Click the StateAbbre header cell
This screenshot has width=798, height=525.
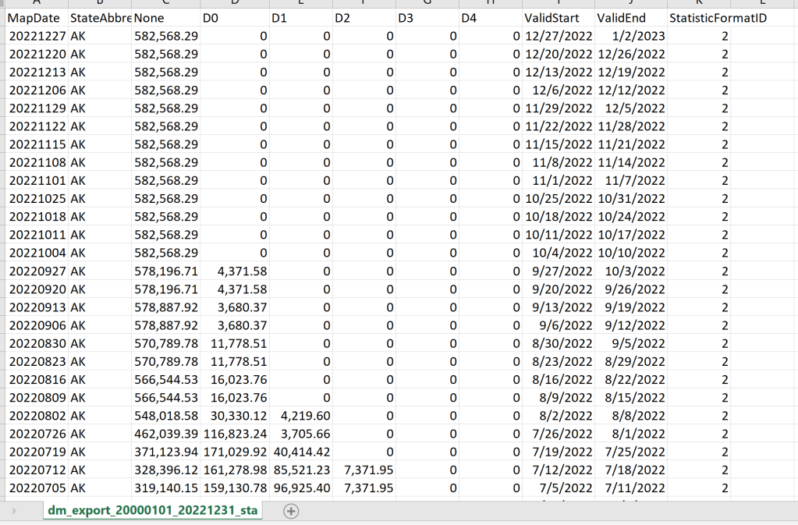pos(100,17)
